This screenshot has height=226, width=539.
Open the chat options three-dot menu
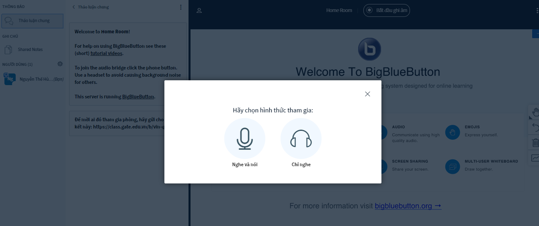click(x=180, y=7)
